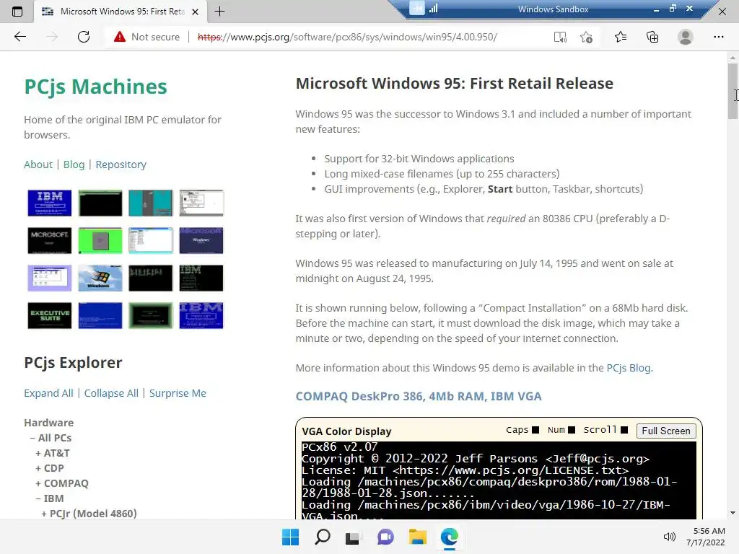Expand the COMPAQ tree node
Image resolution: width=739 pixels, height=554 pixels.
pyautogui.click(x=62, y=483)
